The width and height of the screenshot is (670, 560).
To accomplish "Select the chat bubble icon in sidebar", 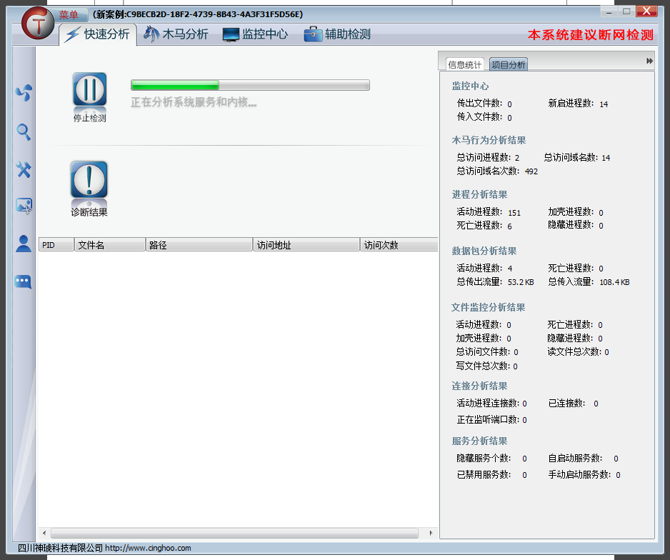I will 23,281.
